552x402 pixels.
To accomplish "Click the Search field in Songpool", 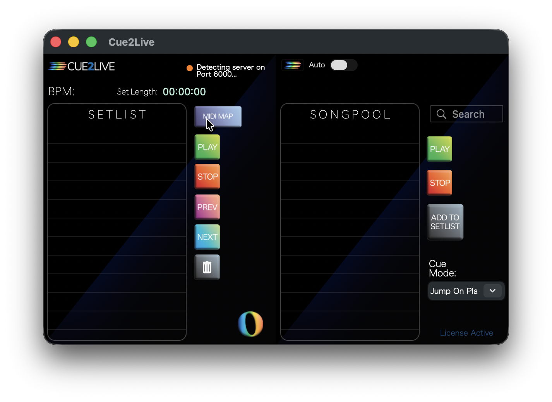I will tap(467, 114).
